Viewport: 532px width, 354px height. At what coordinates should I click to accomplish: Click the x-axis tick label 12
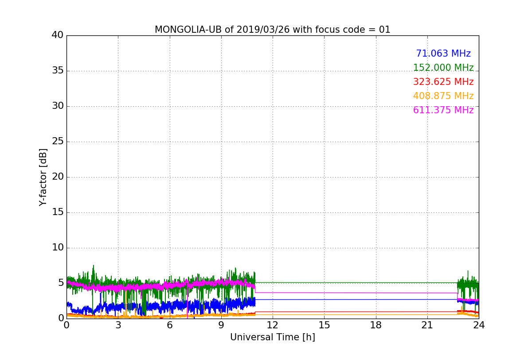point(273,325)
